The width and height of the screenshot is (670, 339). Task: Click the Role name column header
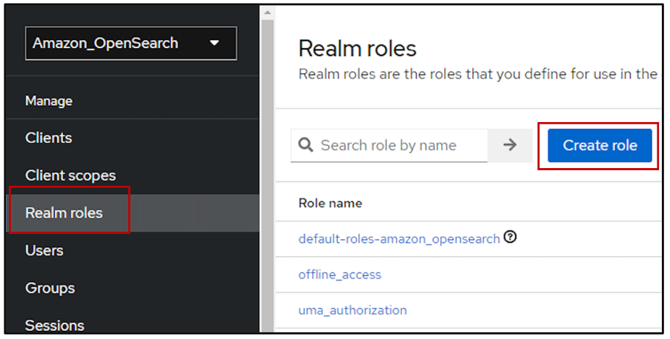pyautogui.click(x=330, y=203)
